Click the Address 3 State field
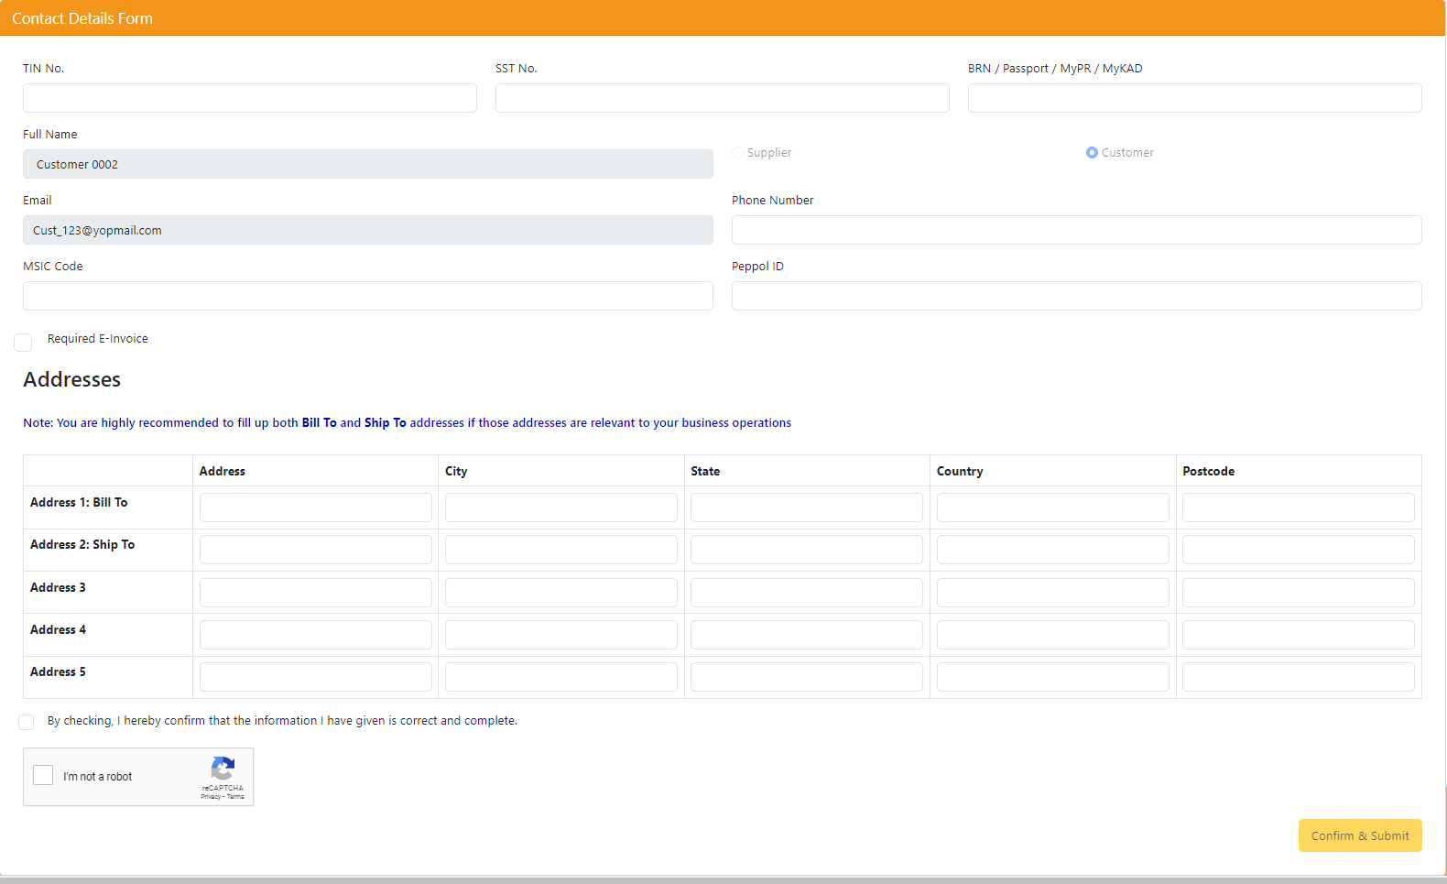Viewport: 1447px width, 884px height. point(806,593)
